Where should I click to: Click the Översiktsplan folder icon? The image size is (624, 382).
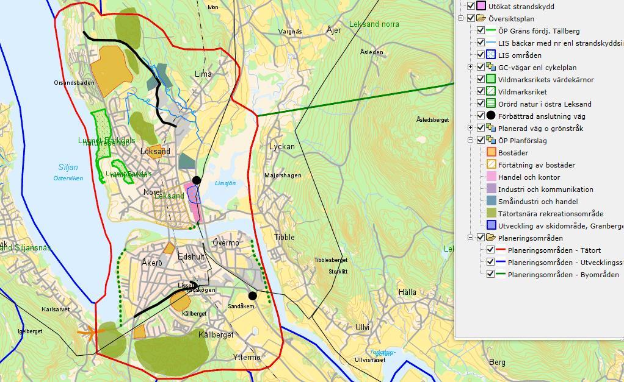point(481,18)
